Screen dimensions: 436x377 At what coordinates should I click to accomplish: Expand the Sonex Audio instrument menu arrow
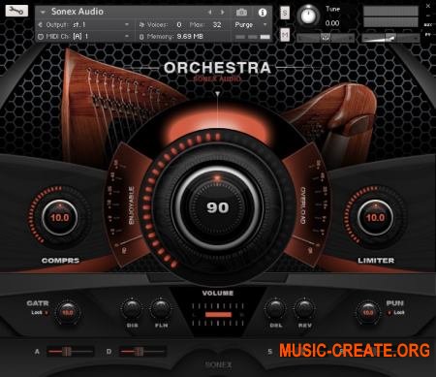[43, 12]
